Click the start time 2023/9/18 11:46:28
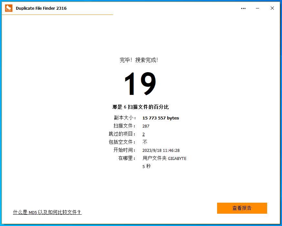Image resolution: width=282 pixels, height=226 pixels. tap(161, 150)
